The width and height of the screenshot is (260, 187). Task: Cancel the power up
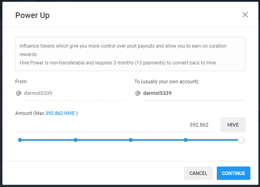point(198,173)
